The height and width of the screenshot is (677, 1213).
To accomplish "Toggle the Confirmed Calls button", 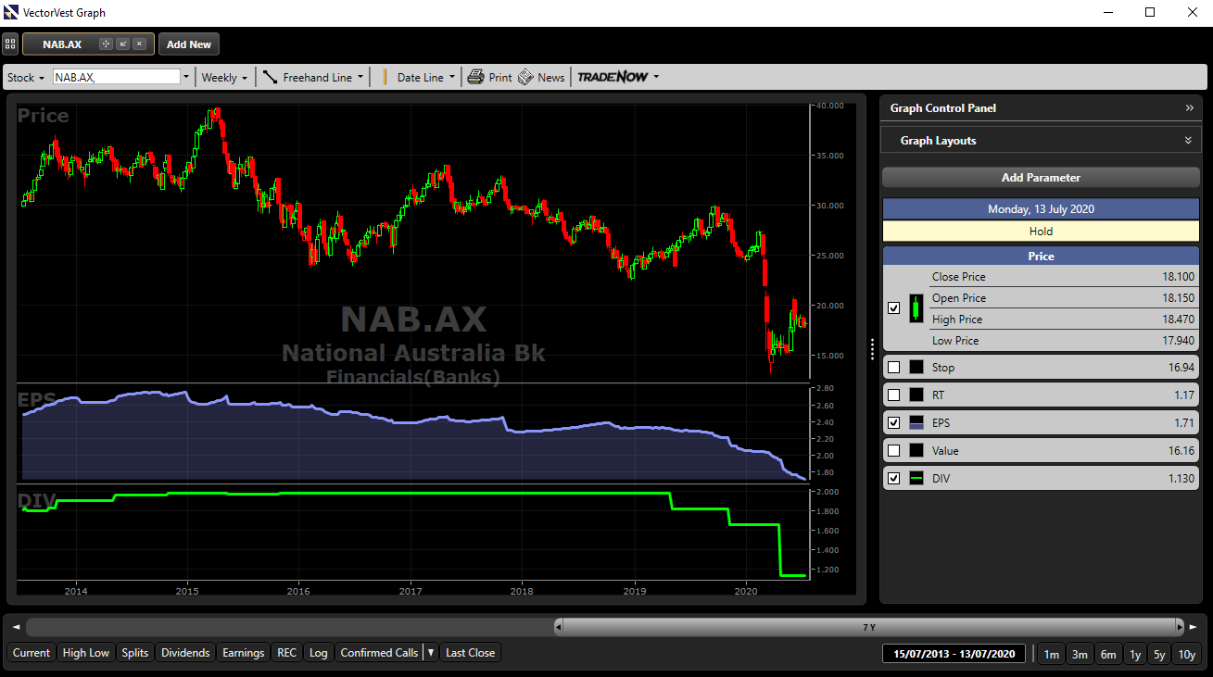I will coord(379,653).
